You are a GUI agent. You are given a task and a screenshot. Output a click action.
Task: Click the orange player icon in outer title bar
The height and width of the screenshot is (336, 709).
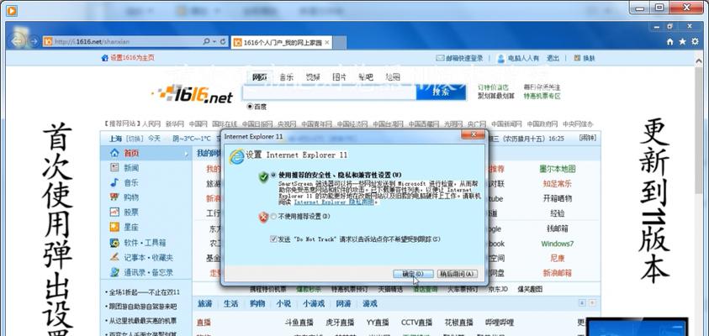(12, 10)
